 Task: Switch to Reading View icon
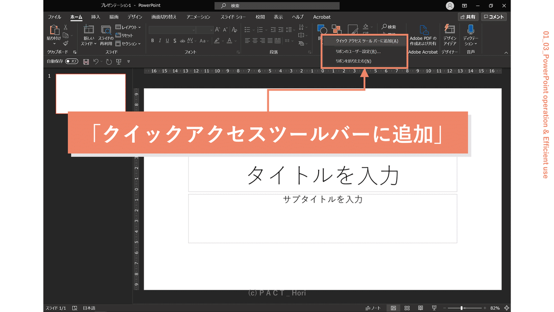(x=420, y=308)
